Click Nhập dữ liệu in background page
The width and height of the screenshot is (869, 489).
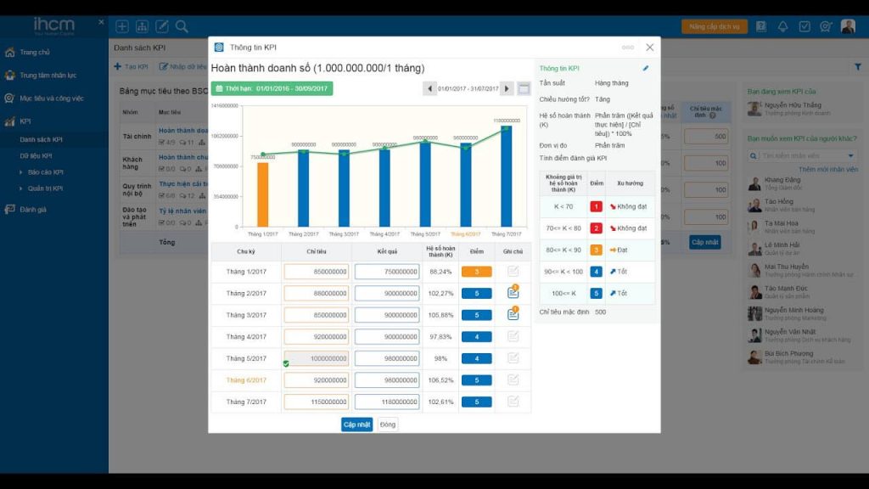[x=182, y=66]
